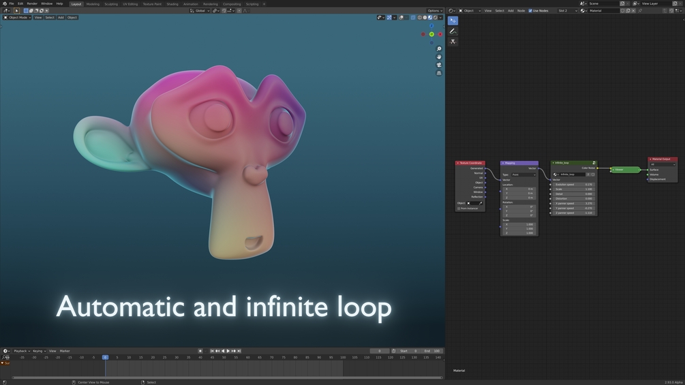The image size is (685, 385).
Task: Toggle viewport overlays button
Action: [x=401, y=18]
